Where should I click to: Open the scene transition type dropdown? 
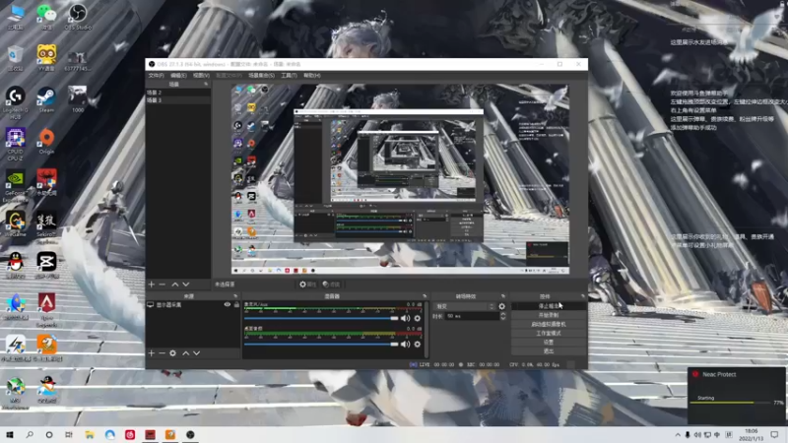point(465,306)
